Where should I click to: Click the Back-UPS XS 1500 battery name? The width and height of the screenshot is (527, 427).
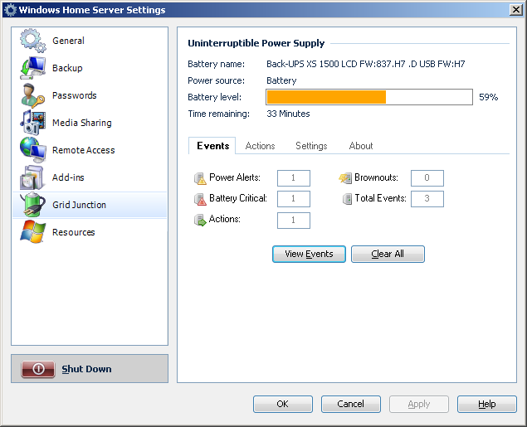click(x=366, y=64)
